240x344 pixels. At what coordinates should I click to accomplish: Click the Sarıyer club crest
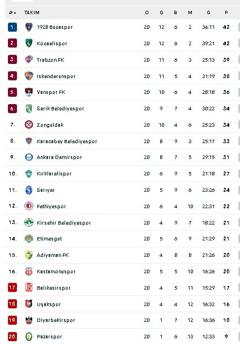pyautogui.click(x=29, y=190)
